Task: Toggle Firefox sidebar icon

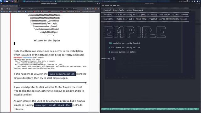Action: pos(90,9)
